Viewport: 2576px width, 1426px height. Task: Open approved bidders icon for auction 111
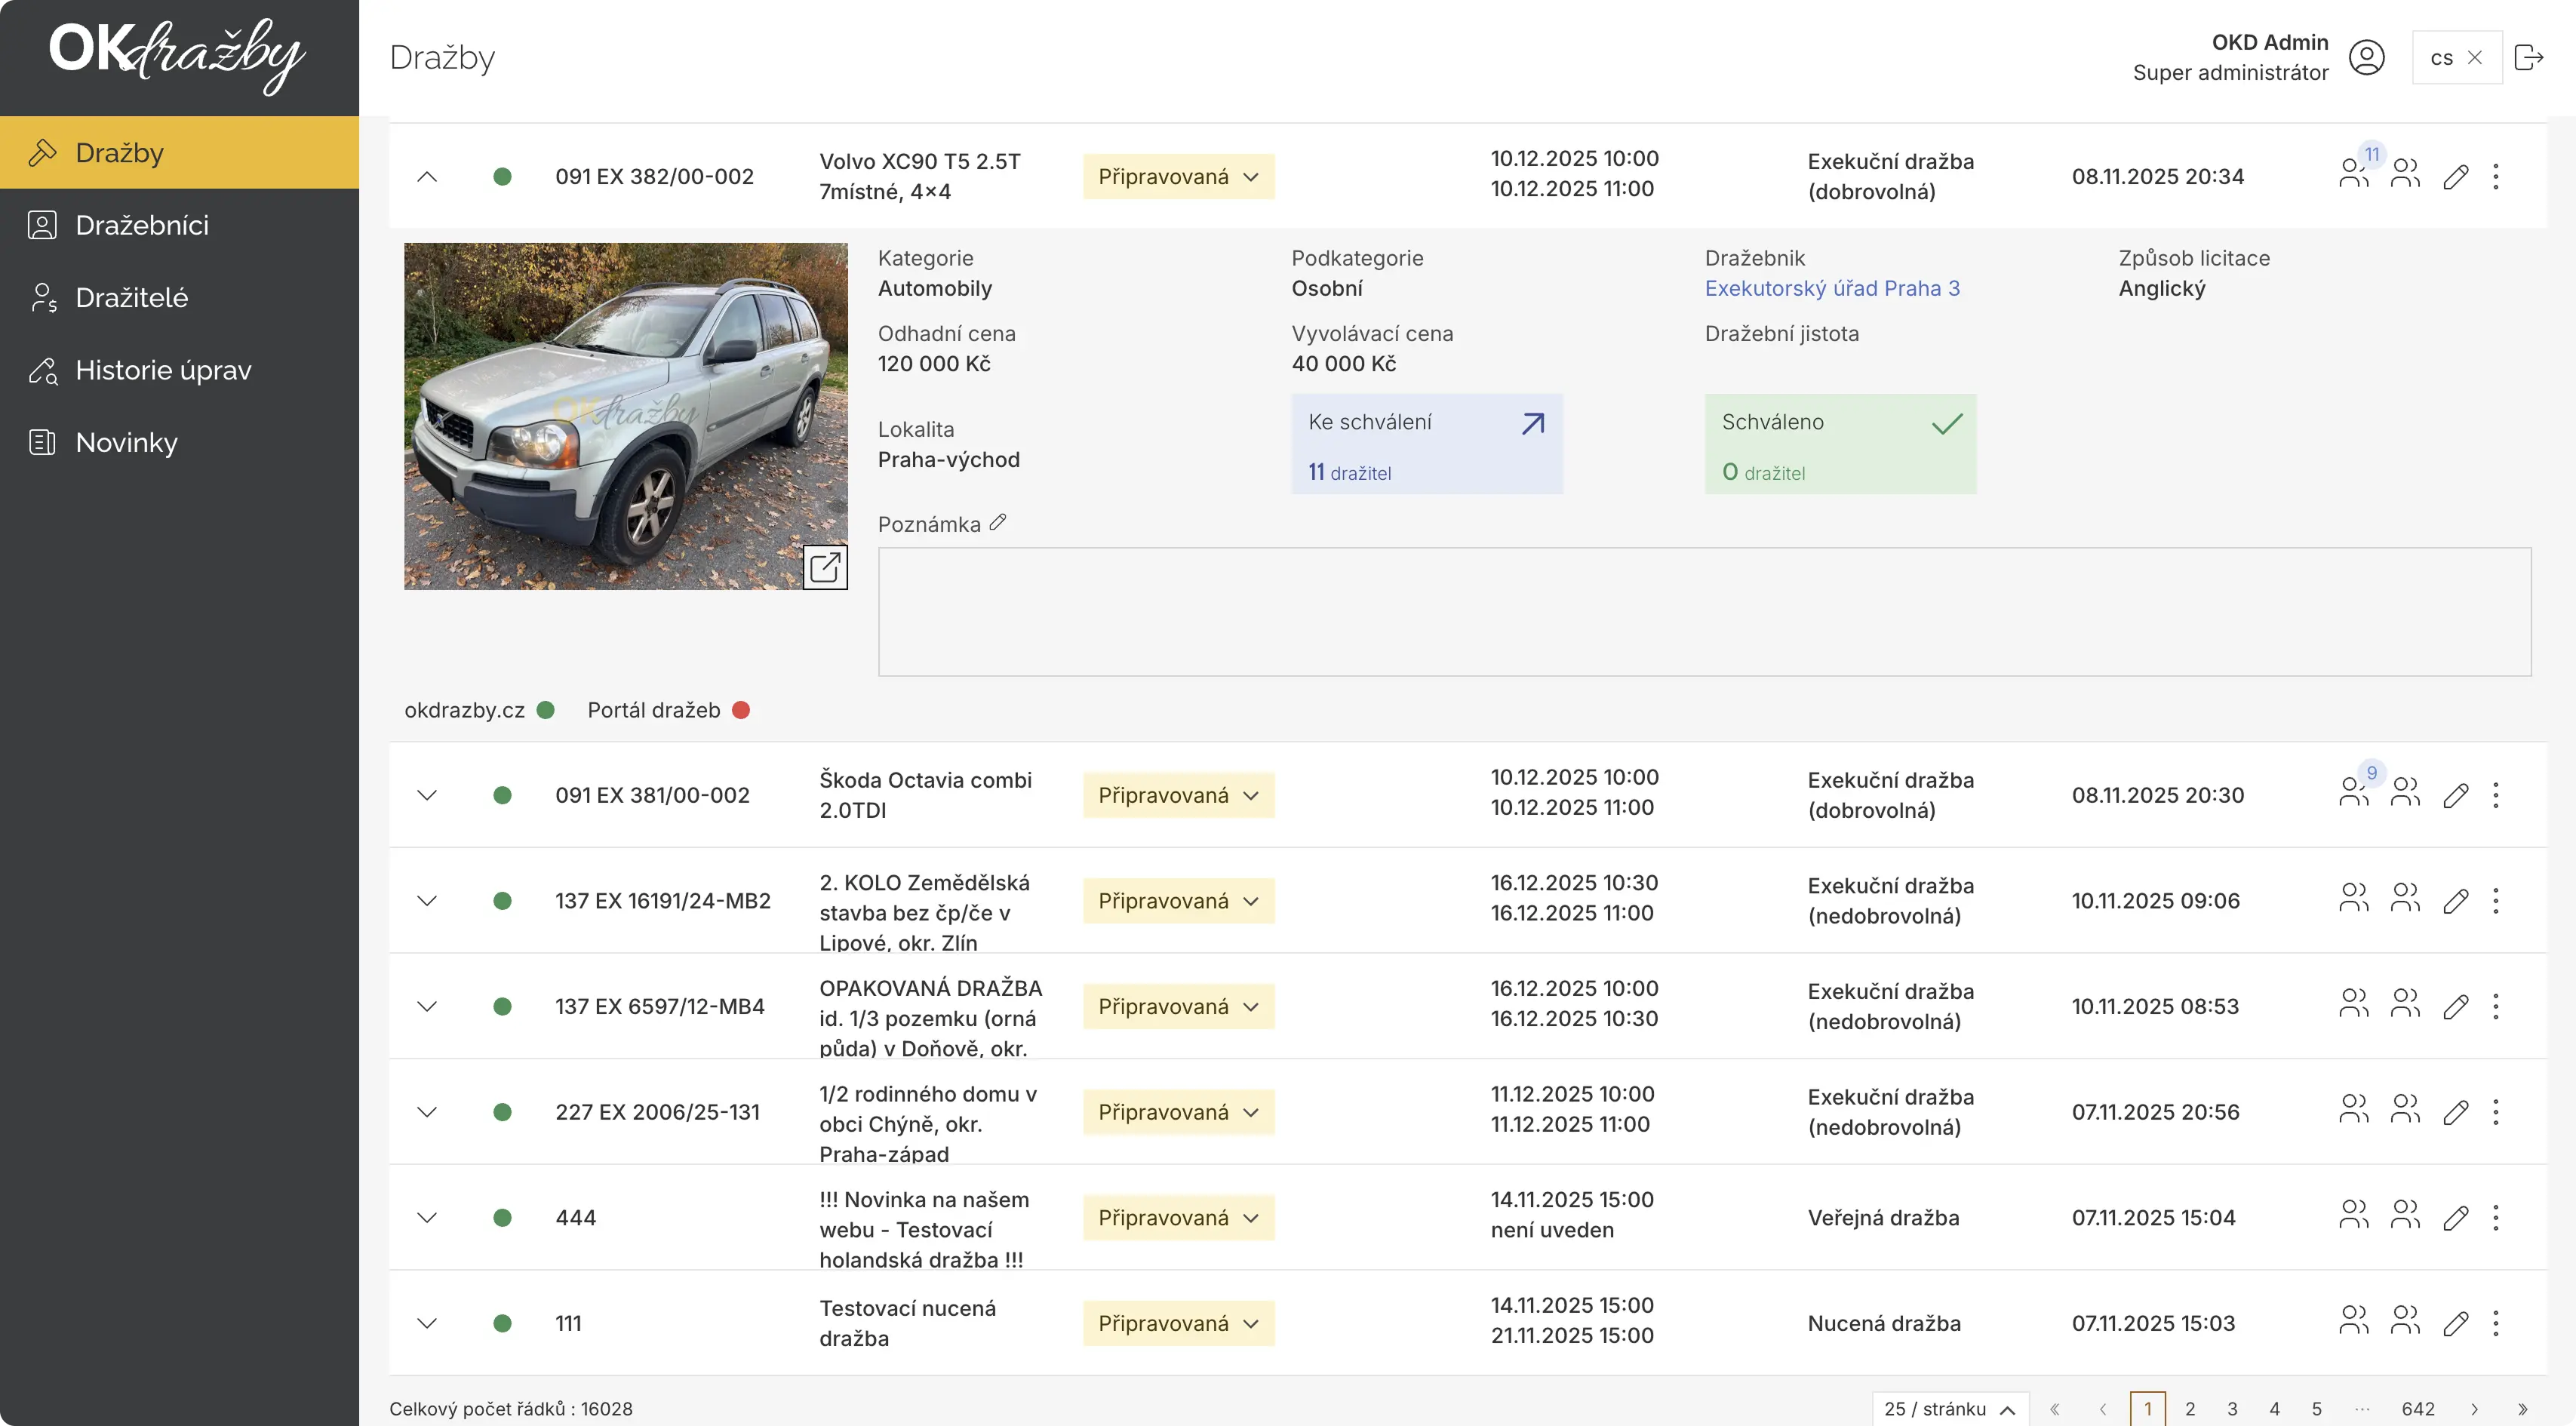tap(2405, 1320)
